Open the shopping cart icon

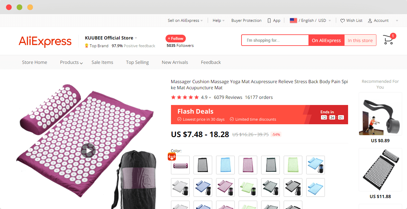(388, 40)
